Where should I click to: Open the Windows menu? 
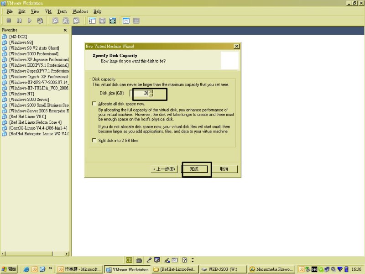click(80, 11)
